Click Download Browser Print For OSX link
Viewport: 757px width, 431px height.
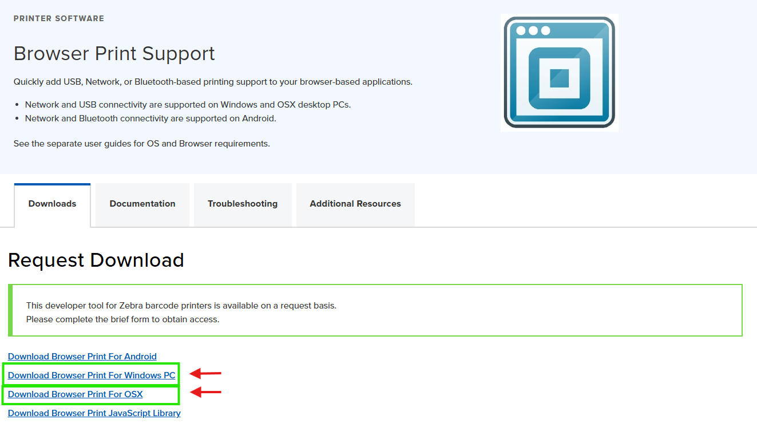(x=76, y=394)
